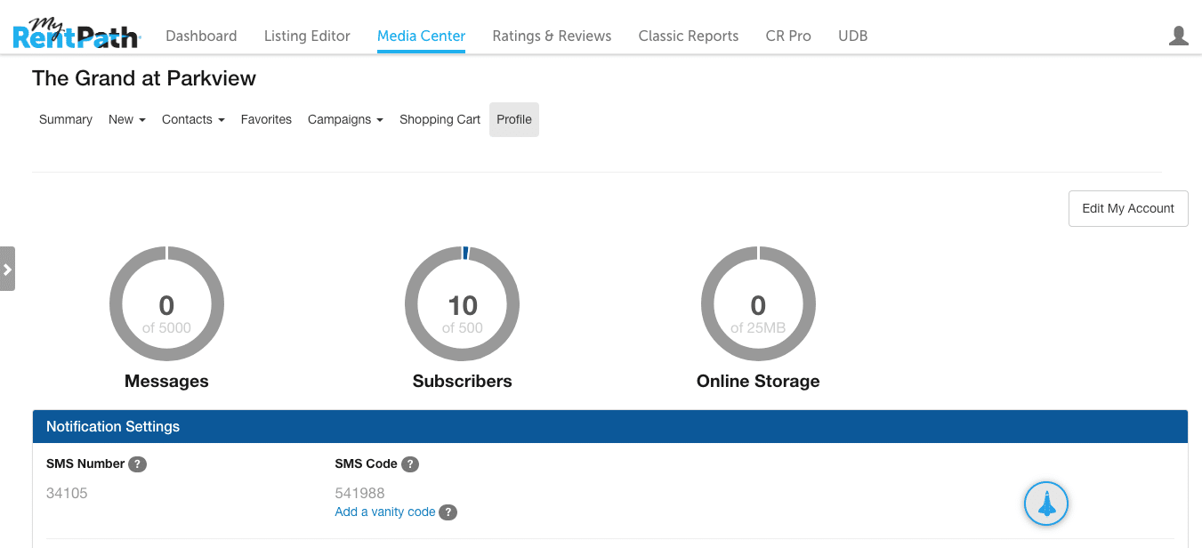Click the vanity code help question mark

pyautogui.click(x=448, y=512)
